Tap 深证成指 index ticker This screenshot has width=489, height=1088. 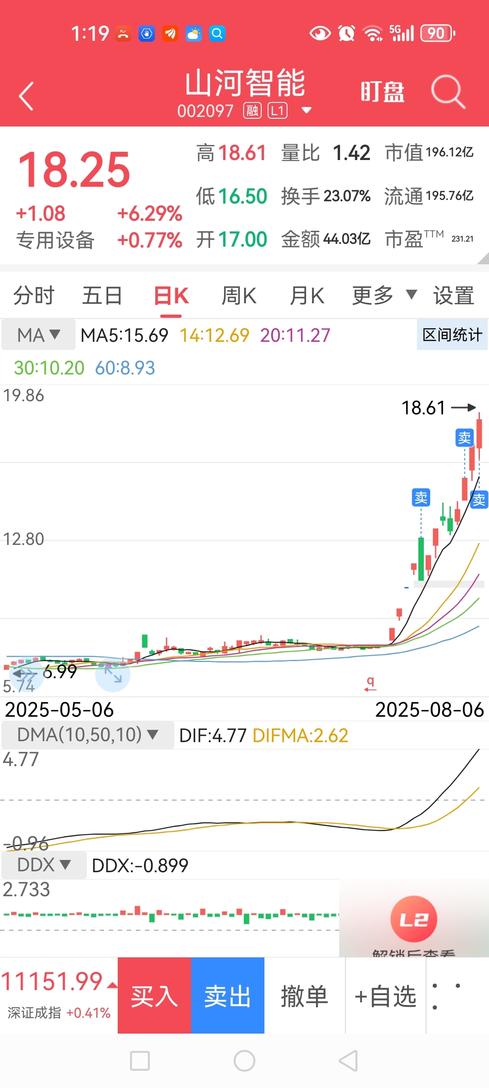coord(59,996)
